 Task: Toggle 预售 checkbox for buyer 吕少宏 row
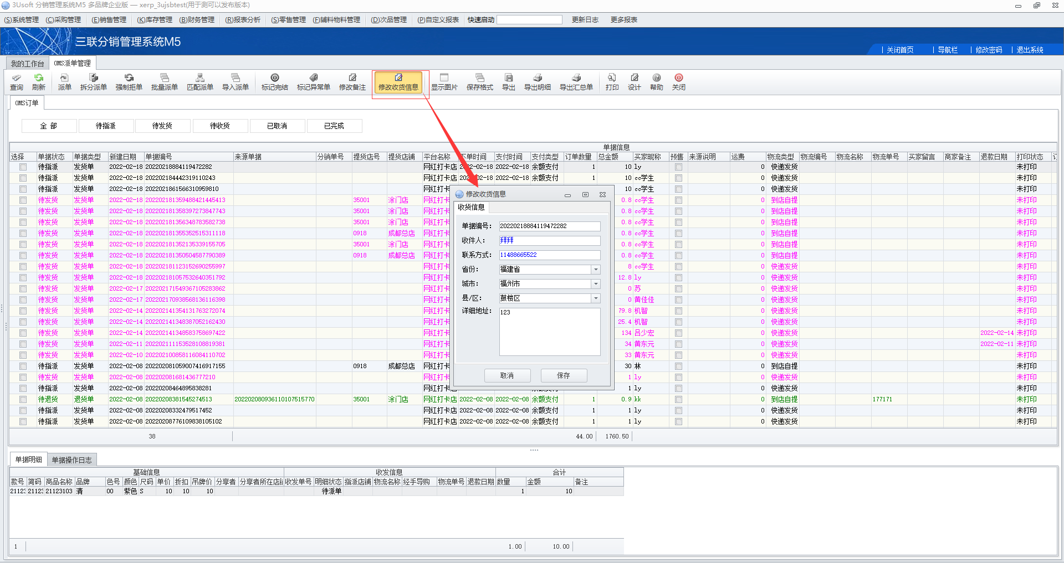click(678, 333)
